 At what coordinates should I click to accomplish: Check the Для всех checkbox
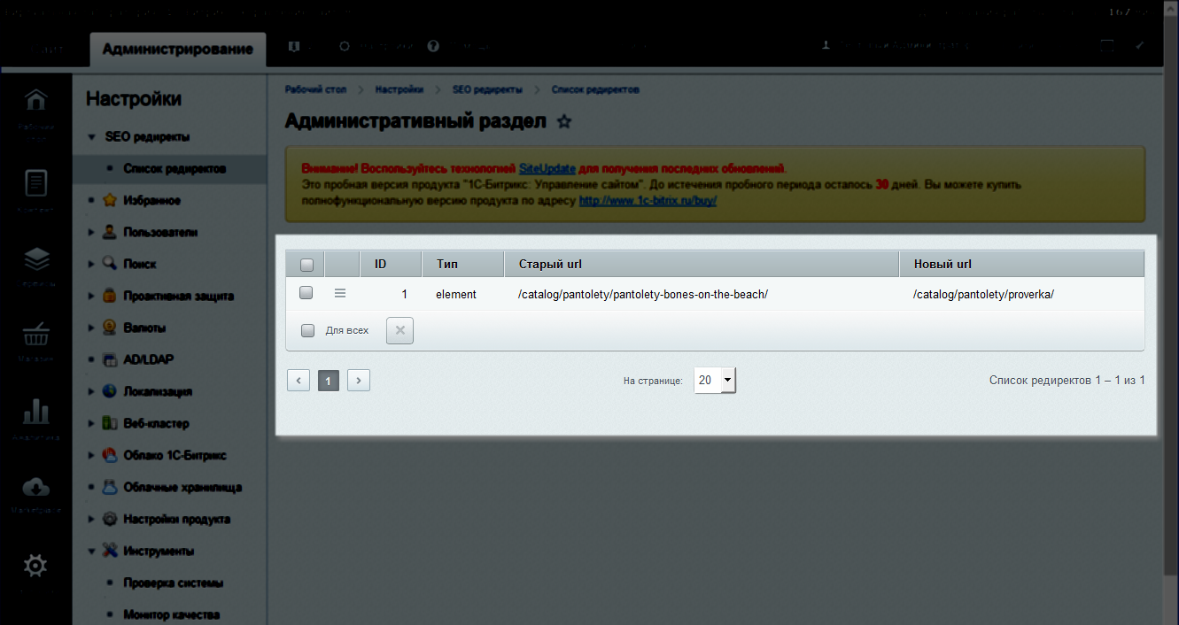pos(307,329)
